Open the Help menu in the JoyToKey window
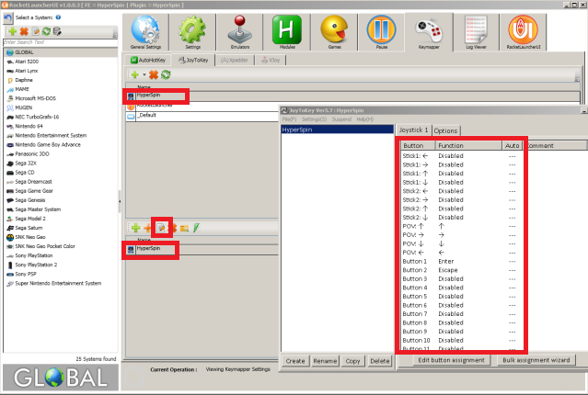This screenshot has width=588, height=395. pyautogui.click(x=365, y=119)
